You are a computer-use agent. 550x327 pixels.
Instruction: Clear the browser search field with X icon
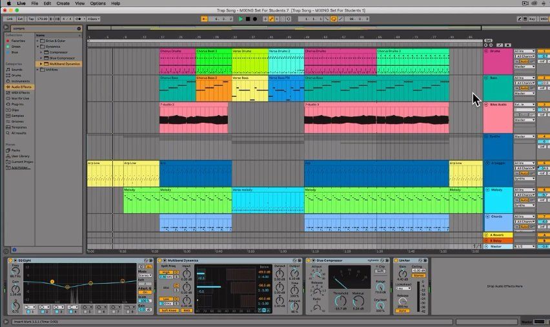pyautogui.click(x=79, y=28)
